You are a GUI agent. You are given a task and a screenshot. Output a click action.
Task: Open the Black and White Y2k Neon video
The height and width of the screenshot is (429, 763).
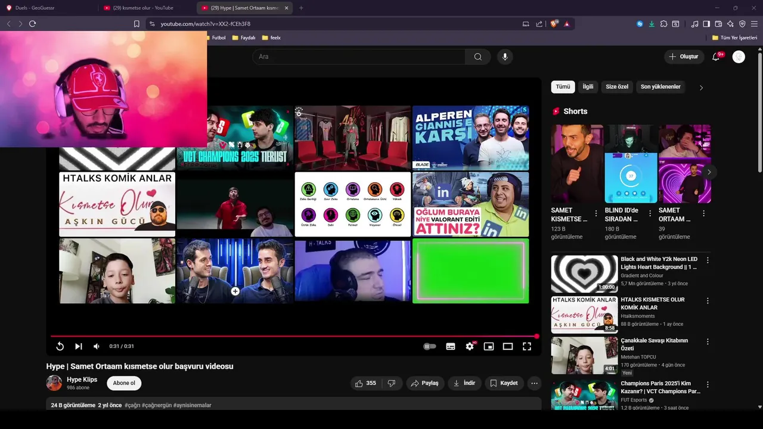point(584,274)
